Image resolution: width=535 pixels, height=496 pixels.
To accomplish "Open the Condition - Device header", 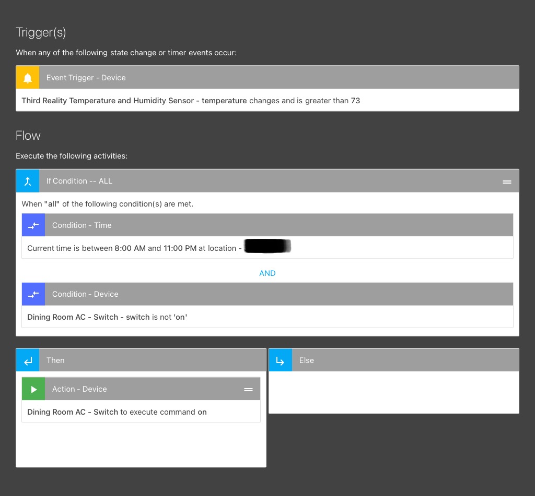I will pos(267,294).
